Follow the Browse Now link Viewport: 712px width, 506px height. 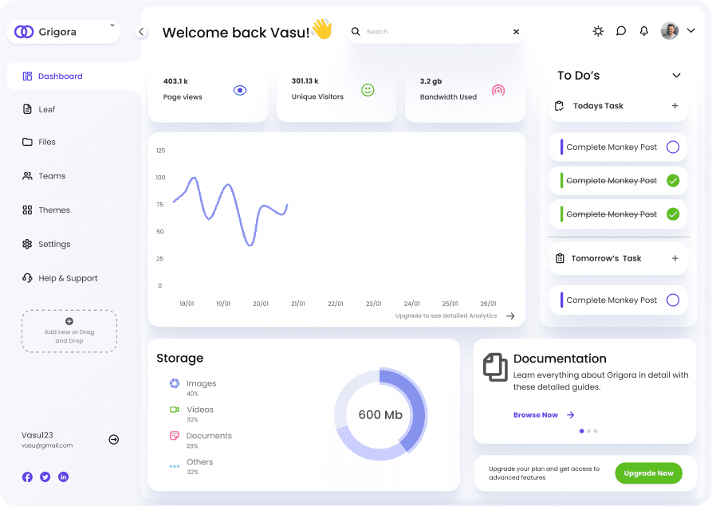pos(536,415)
